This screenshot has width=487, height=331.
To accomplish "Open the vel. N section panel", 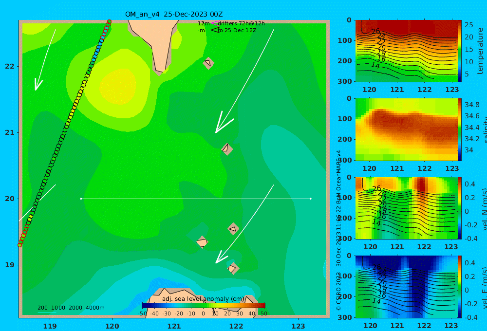I will 406,208.
